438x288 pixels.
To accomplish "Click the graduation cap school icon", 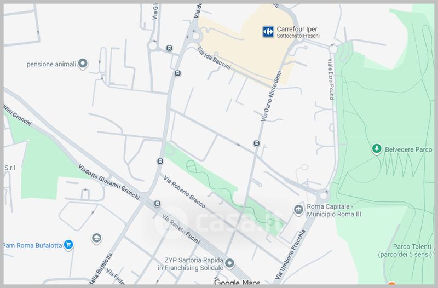I will click(x=97, y=238).
